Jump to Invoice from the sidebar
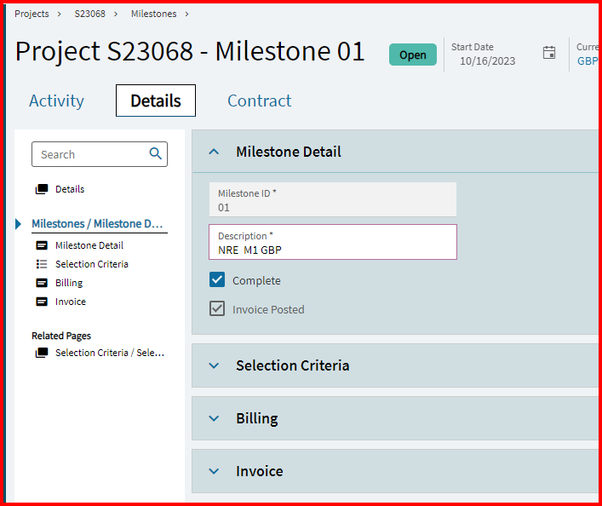This screenshot has width=602, height=506. (x=71, y=302)
